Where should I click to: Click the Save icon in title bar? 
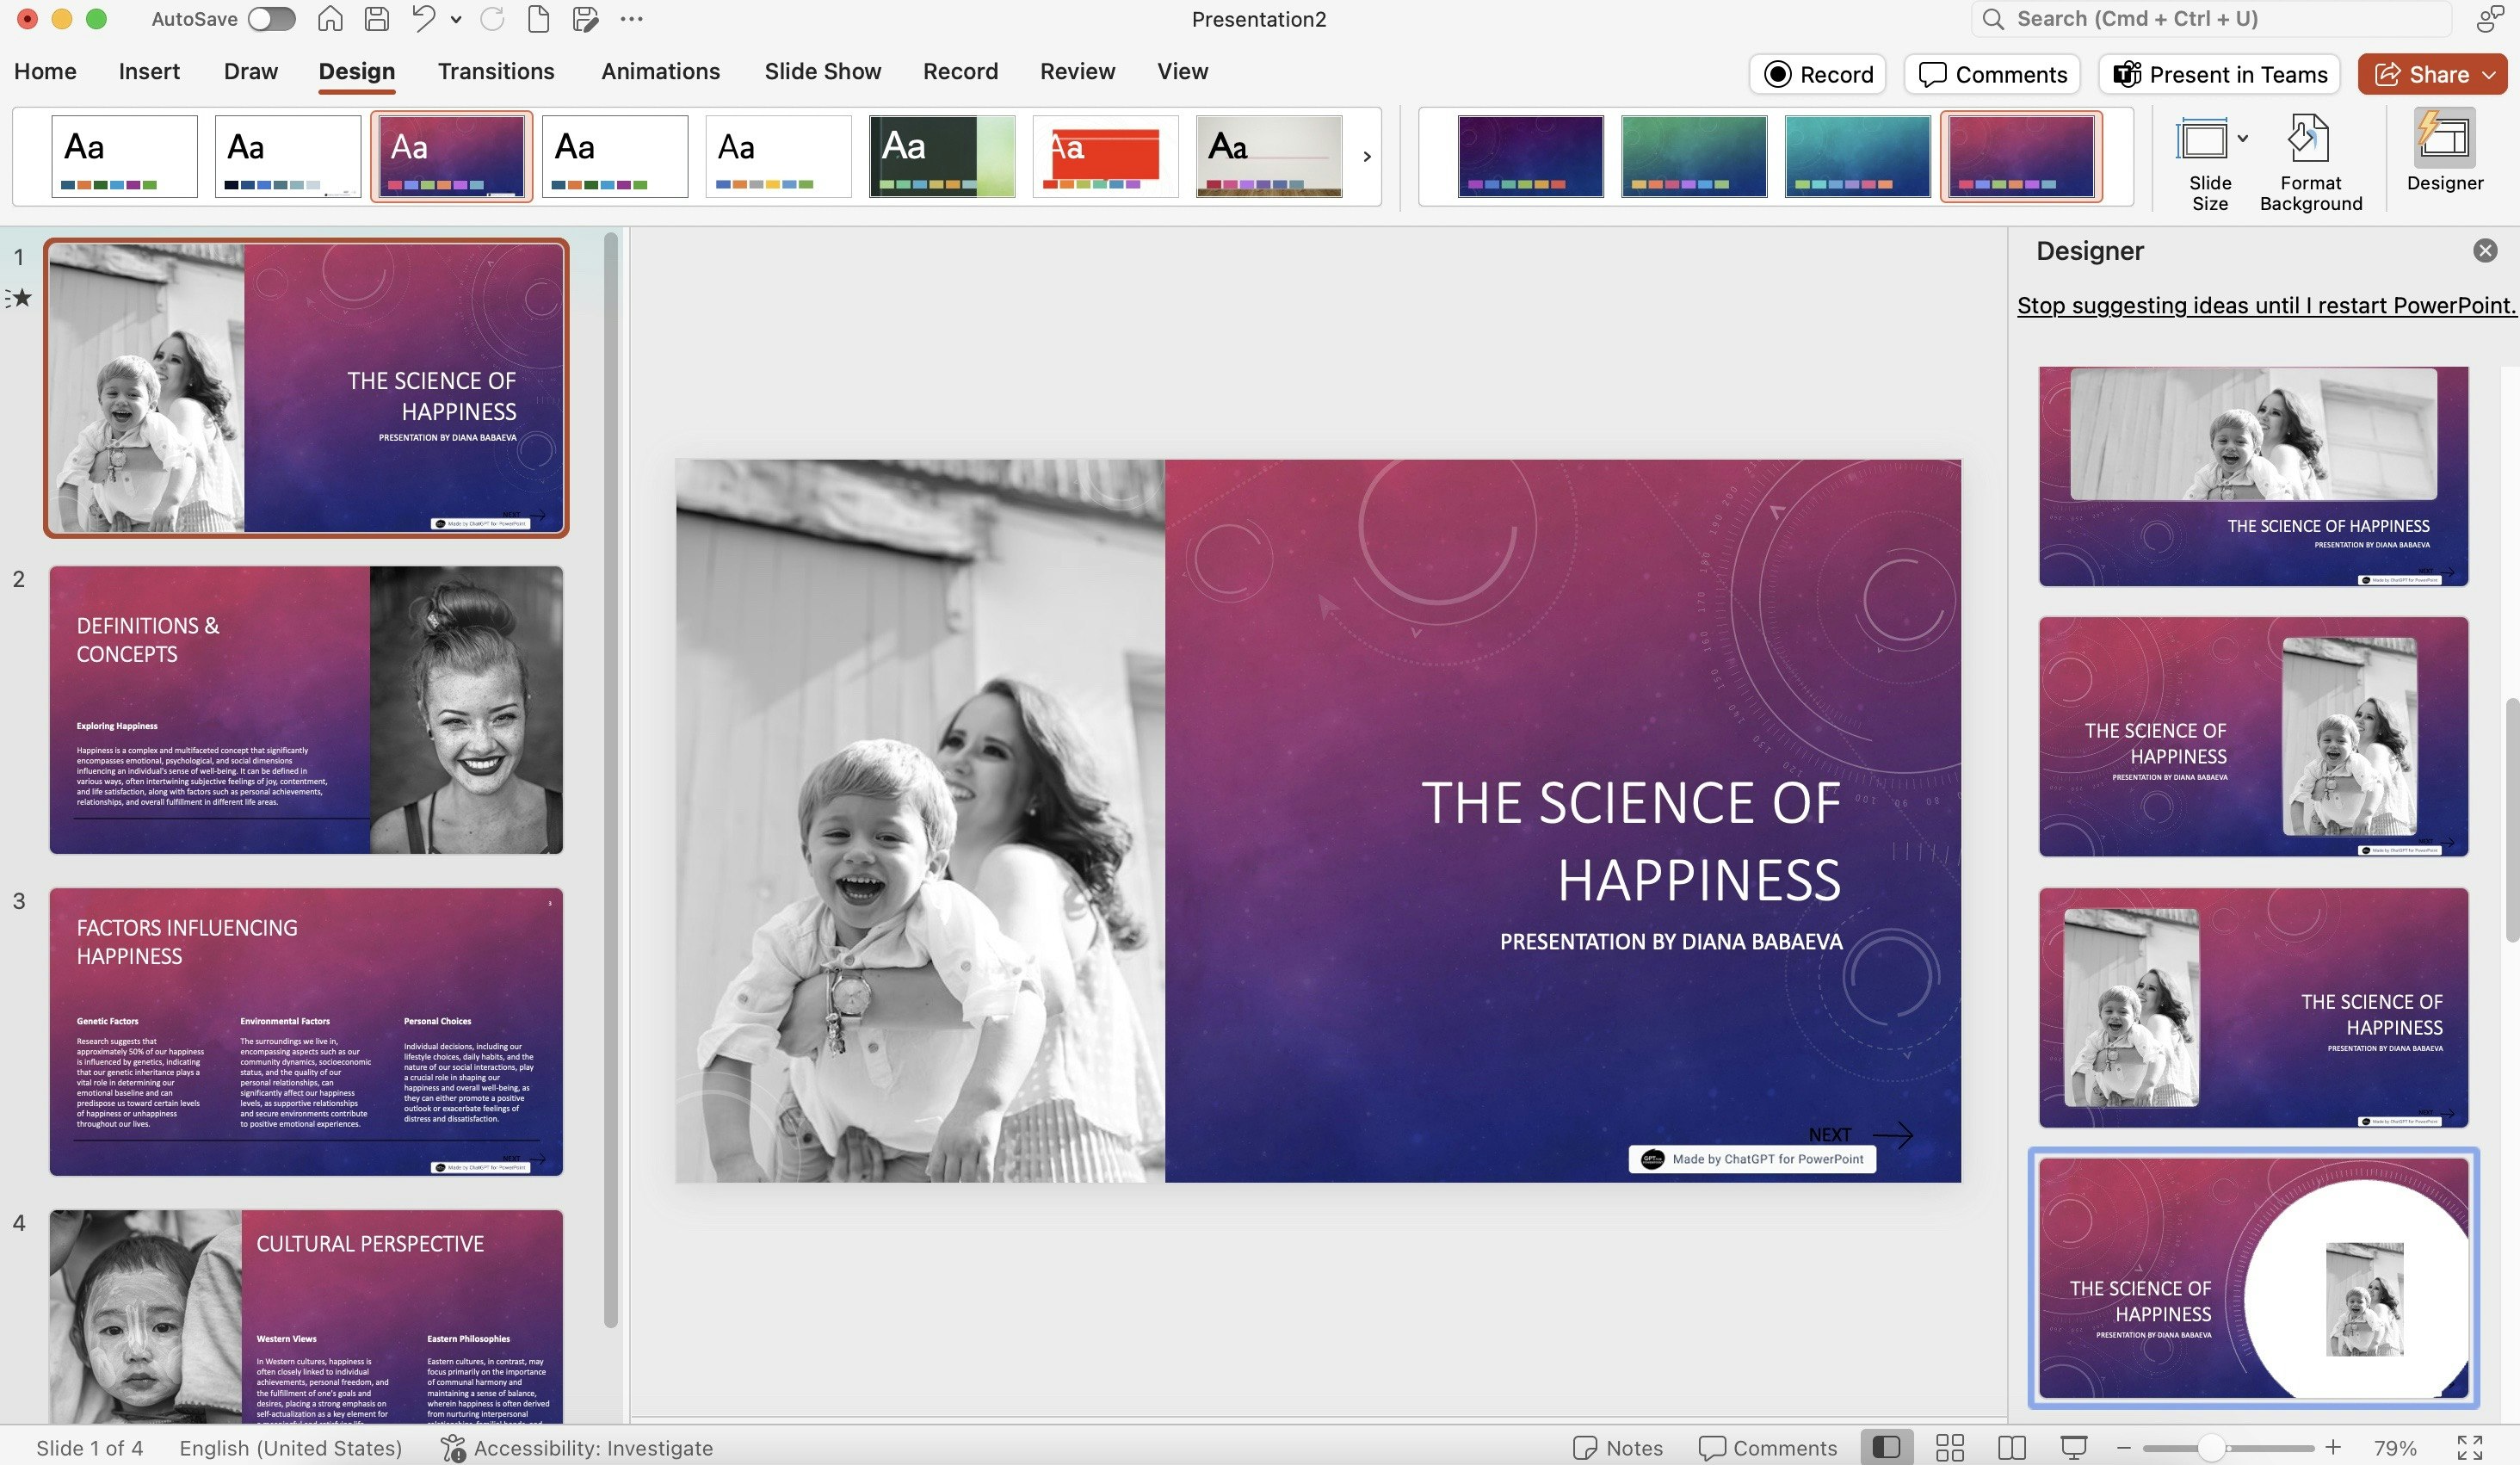coord(376,19)
